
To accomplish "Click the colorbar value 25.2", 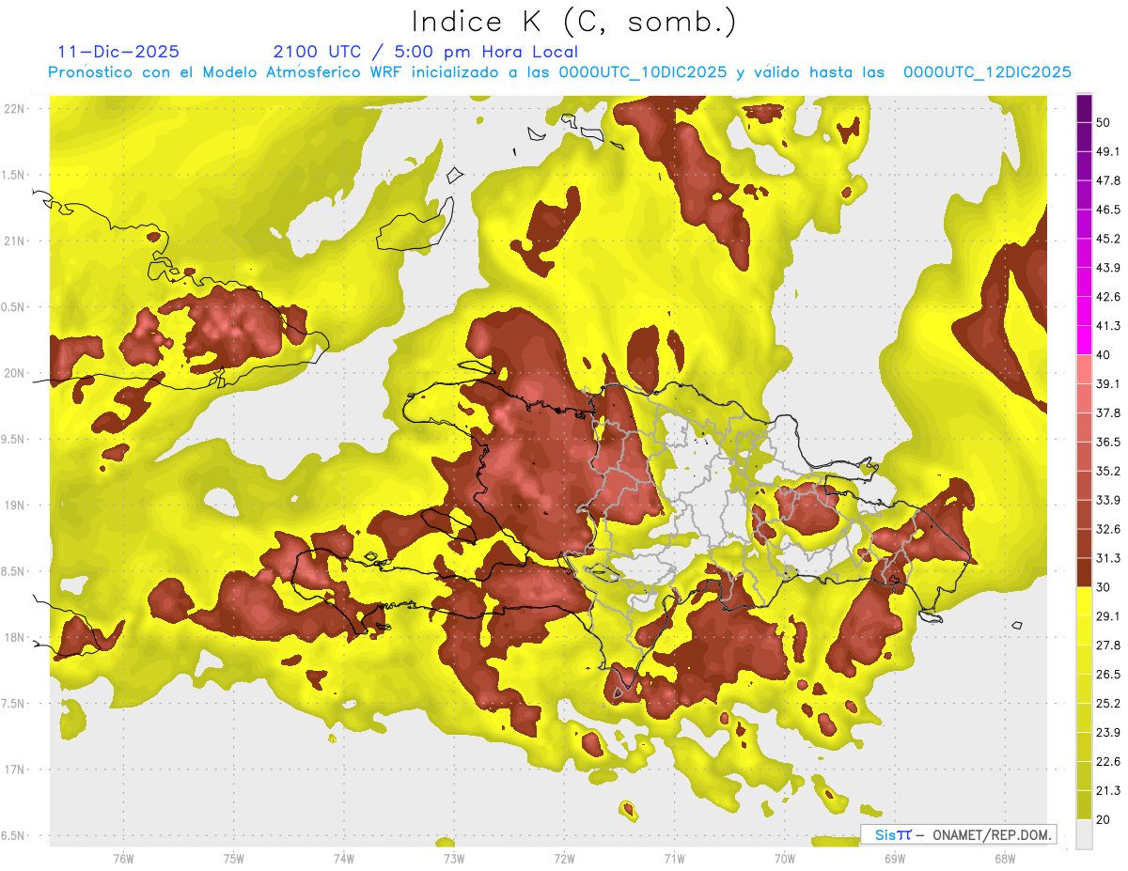I will click(x=1108, y=704).
